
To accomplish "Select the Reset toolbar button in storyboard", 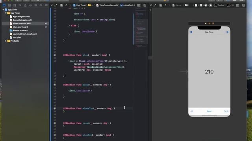I will tap(209, 111).
